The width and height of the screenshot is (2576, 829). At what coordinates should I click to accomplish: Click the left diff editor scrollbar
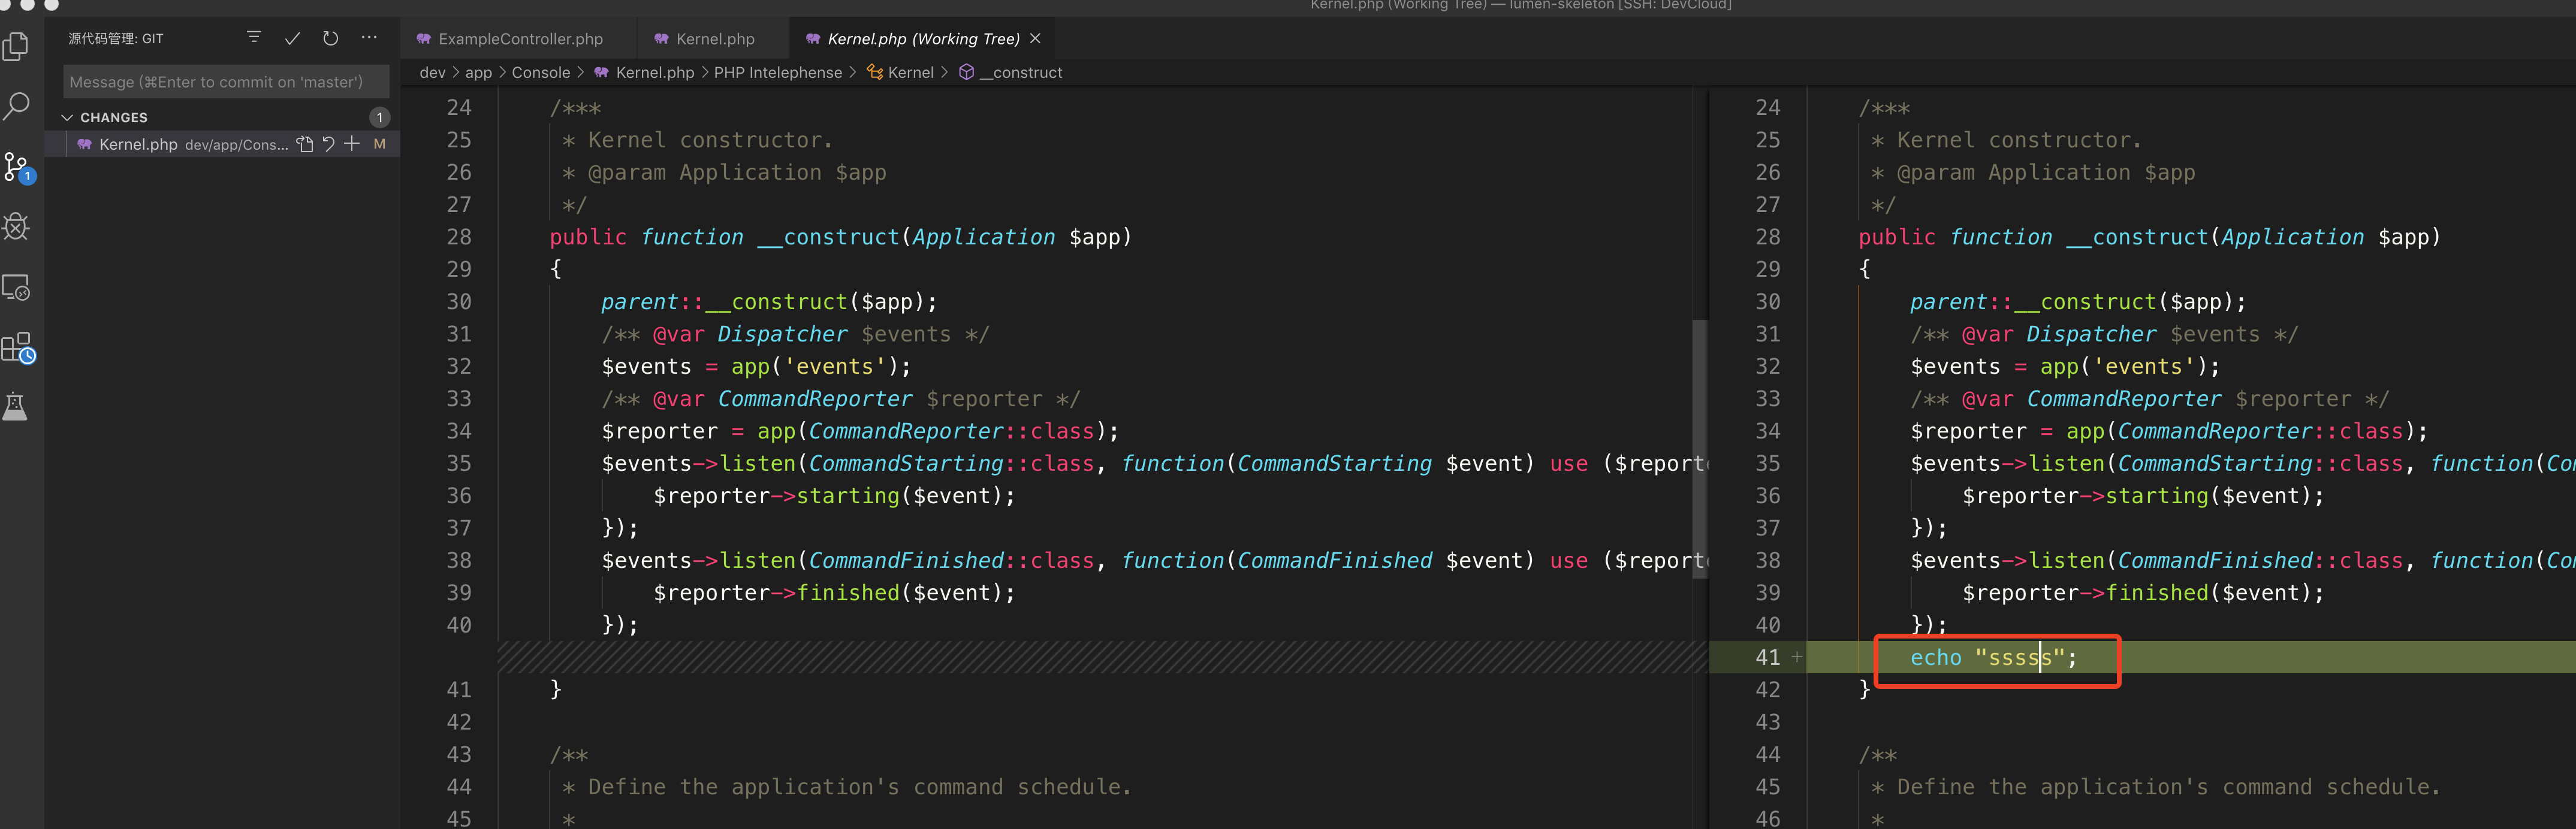pyautogui.click(x=1700, y=448)
